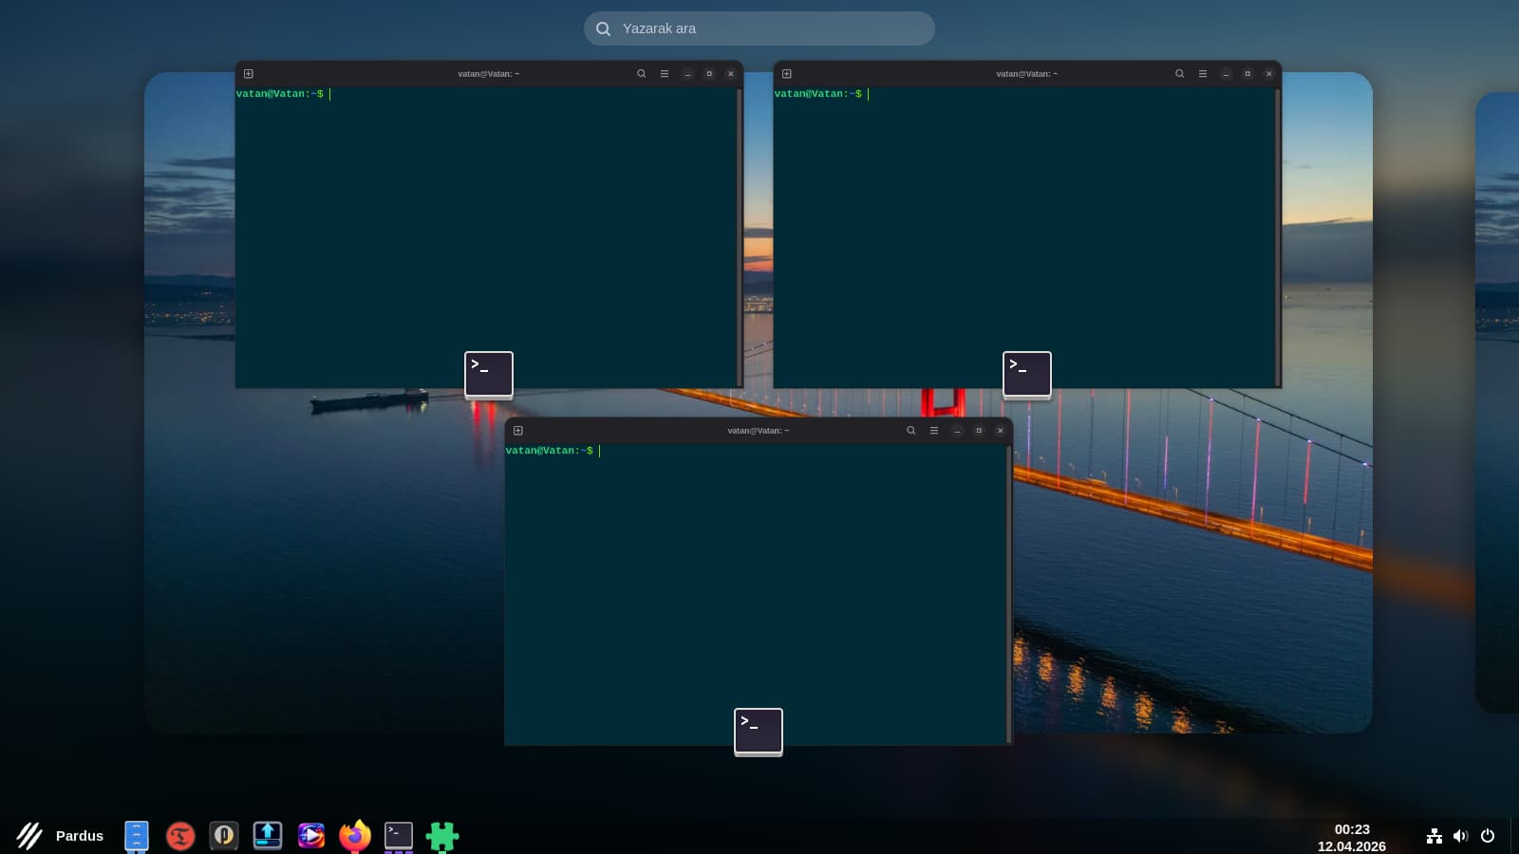Open the dark P-logo app in the dock
The width and height of the screenshot is (1519, 854).
tap(224, 835)
